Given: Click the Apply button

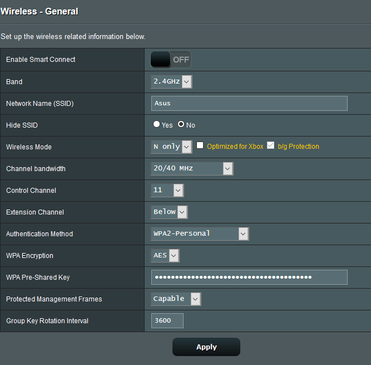Looking at the screenshot, I should 206,347.
